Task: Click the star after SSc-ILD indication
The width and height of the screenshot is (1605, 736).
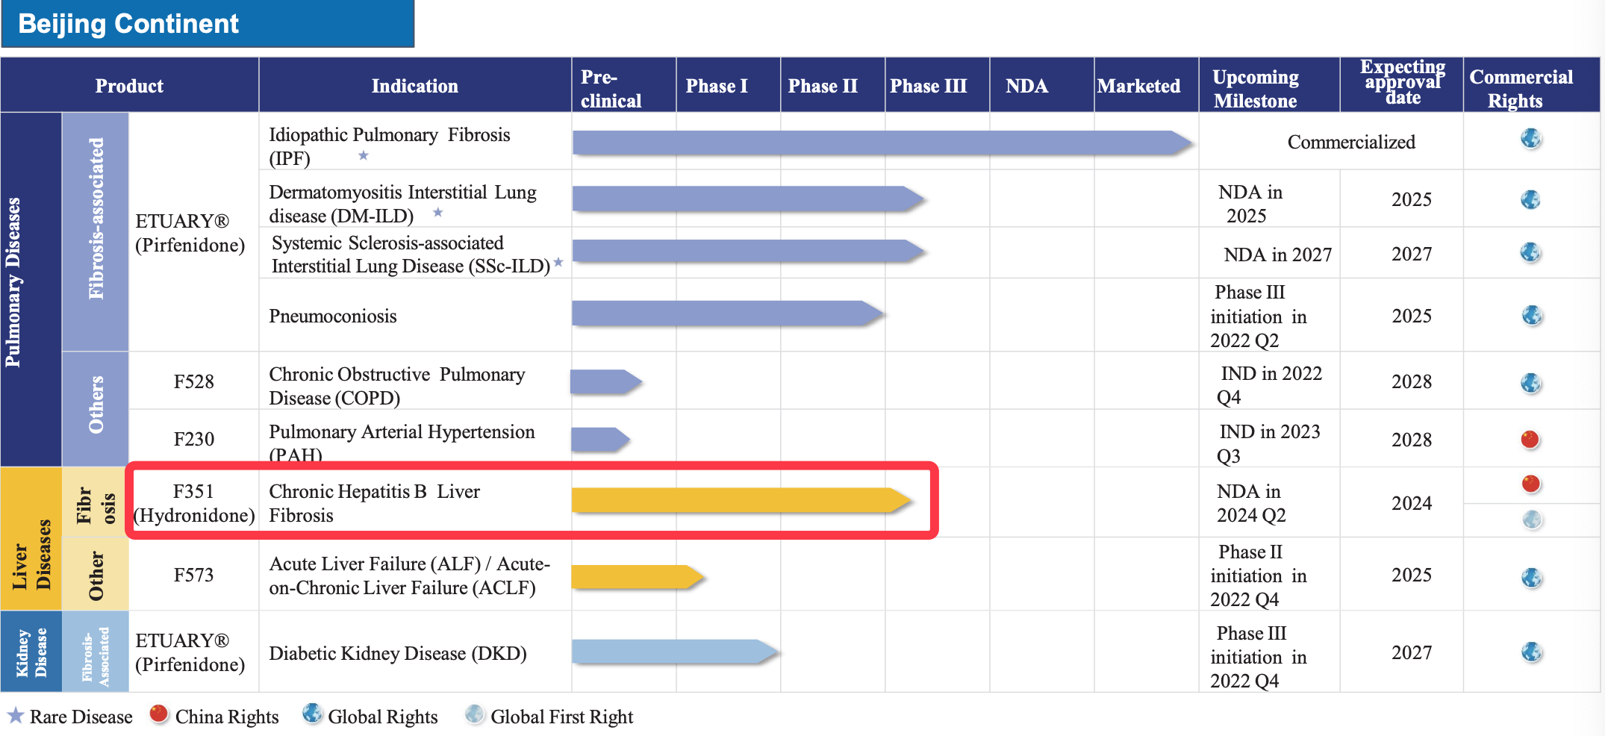Action: [558, 262]
